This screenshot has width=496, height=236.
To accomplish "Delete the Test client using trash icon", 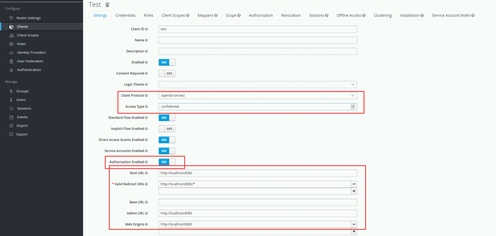I will tap(107, 4).
